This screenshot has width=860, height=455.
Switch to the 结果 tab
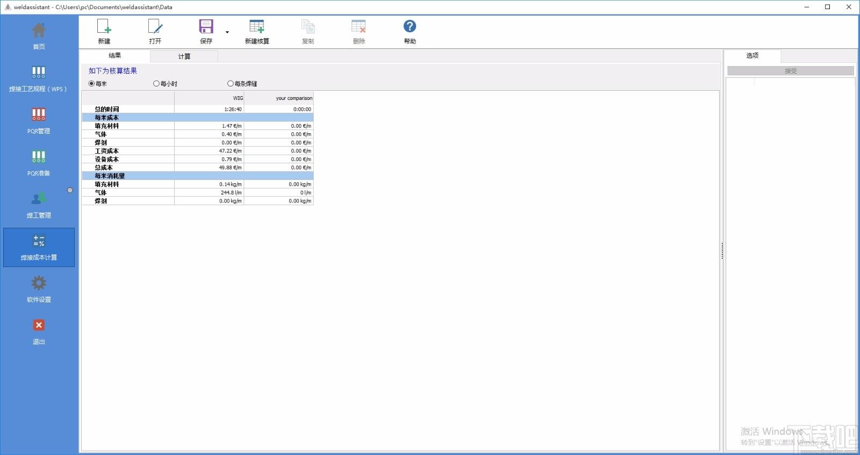point(115,55)
